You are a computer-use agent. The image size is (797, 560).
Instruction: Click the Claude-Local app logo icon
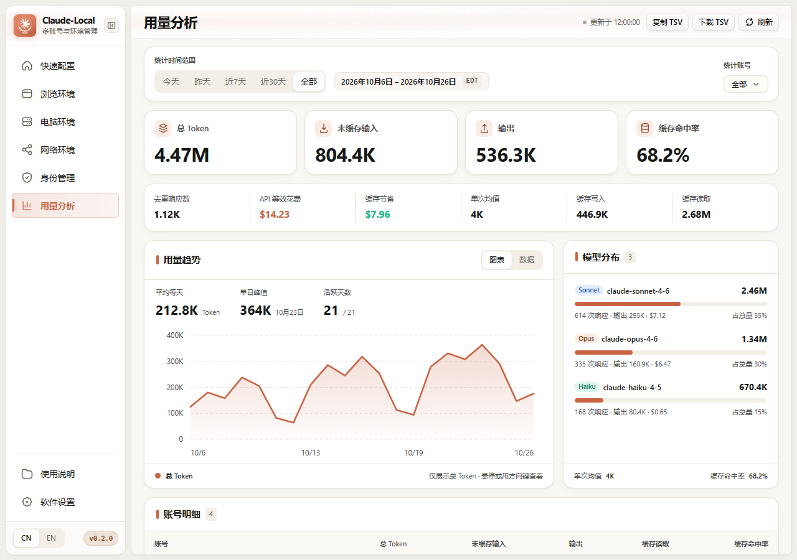point(25,26)
